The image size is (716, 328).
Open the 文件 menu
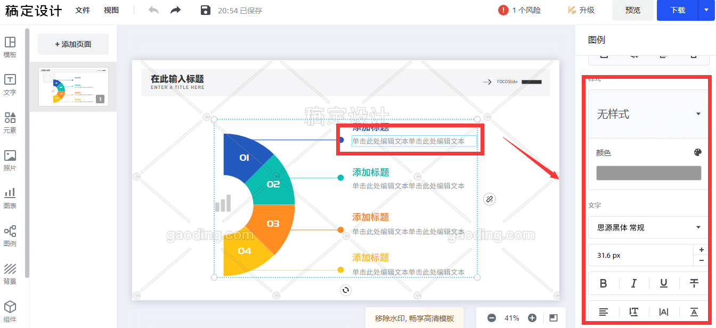83,10
